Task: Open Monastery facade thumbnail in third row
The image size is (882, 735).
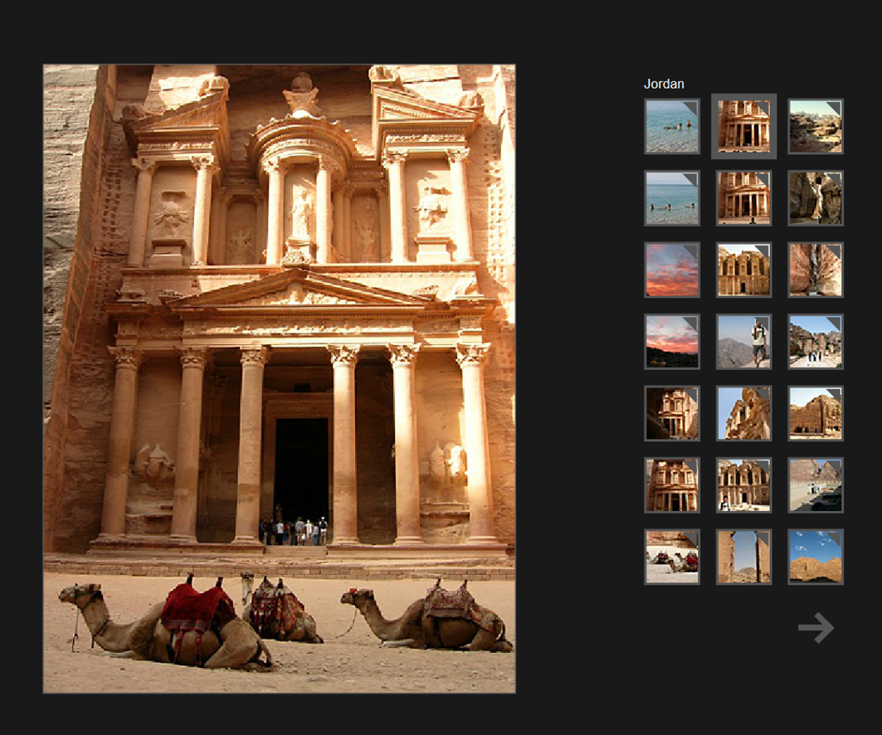Action: (x=743, y=270)
